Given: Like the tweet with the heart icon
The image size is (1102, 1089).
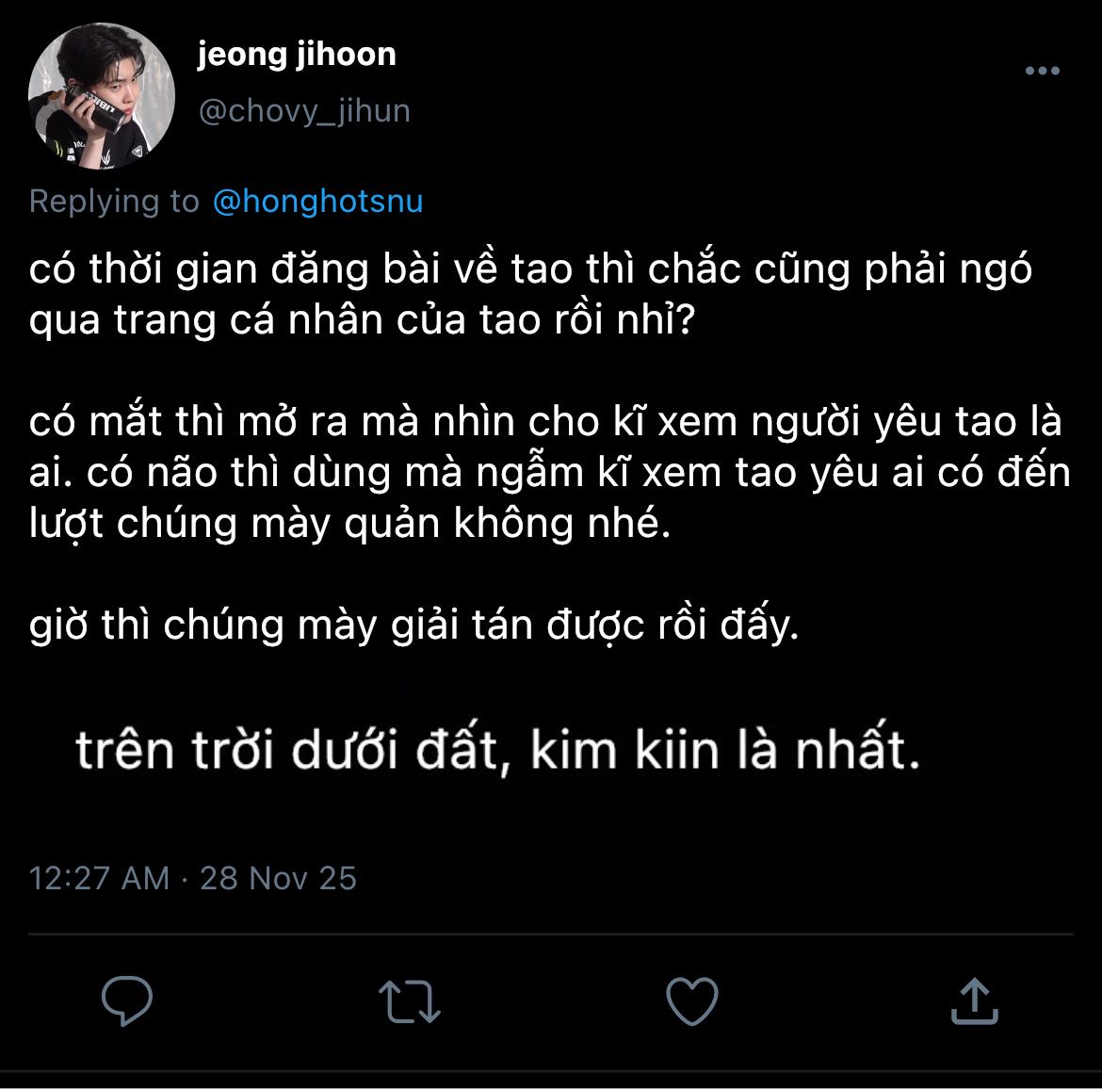Looking at the screenshot, I should click(692, 1000).
